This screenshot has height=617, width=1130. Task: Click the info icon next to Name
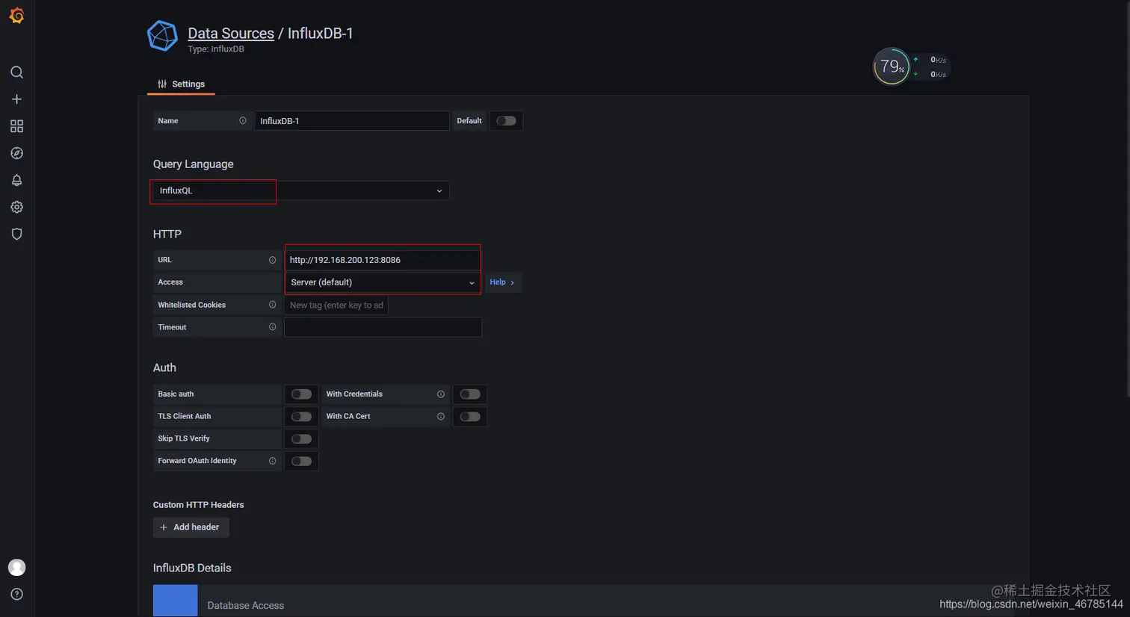pyautogui.click(x=243, y=121)
